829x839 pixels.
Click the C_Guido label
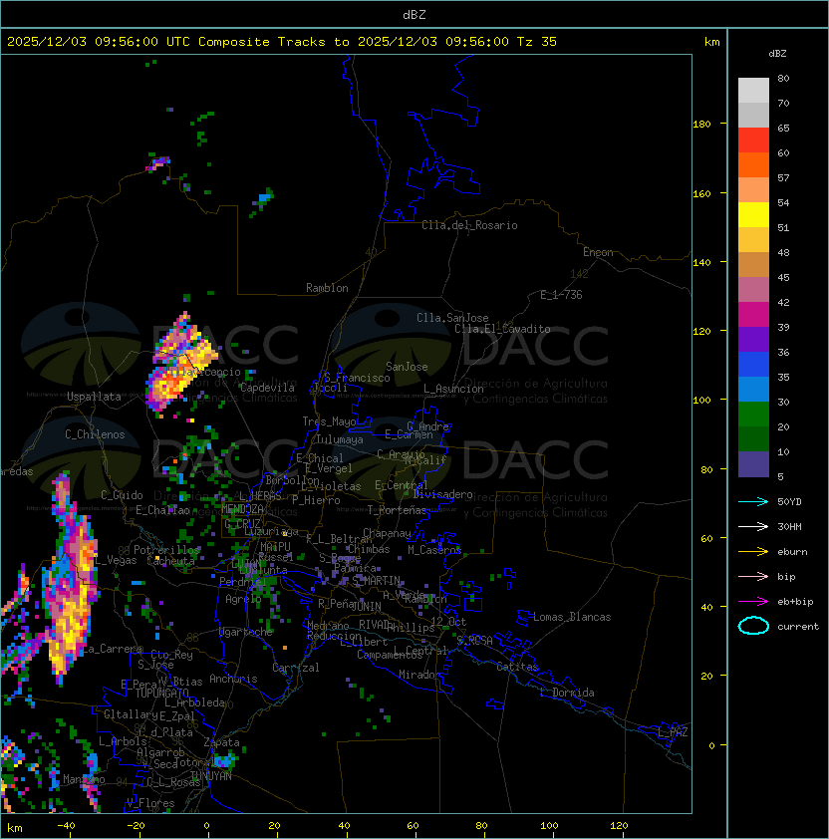pos(122,495)
